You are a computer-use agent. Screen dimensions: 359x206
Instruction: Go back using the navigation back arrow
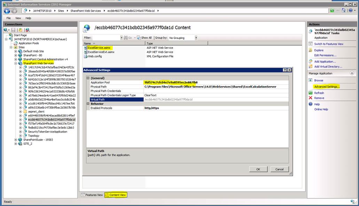(x=7, y=11)
